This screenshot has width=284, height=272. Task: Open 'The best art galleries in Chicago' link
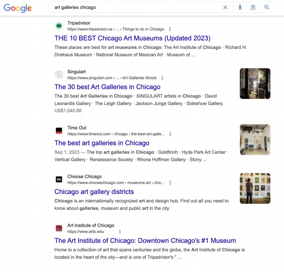pyautogui.click(x=102, y=143)
